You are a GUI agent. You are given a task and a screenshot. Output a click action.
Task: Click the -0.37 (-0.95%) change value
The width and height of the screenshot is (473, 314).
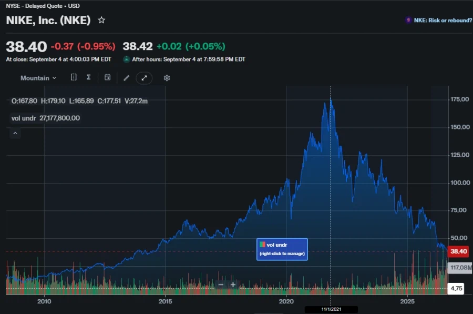tap(83, 46)
